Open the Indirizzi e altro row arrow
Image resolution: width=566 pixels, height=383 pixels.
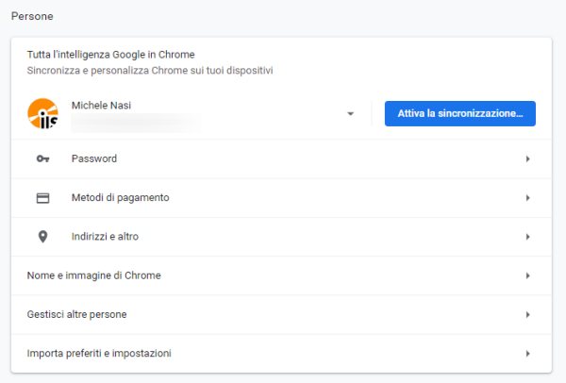(x=527, y=237)
